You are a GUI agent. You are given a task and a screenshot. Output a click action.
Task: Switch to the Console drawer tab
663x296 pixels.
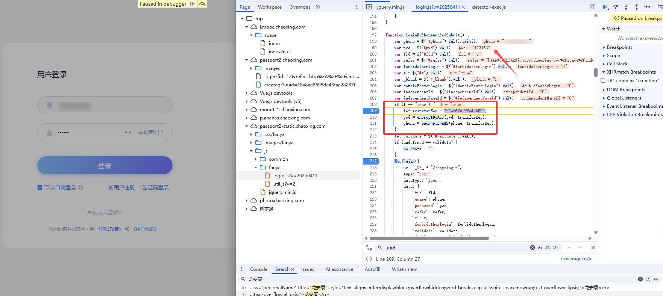(258, 269)
